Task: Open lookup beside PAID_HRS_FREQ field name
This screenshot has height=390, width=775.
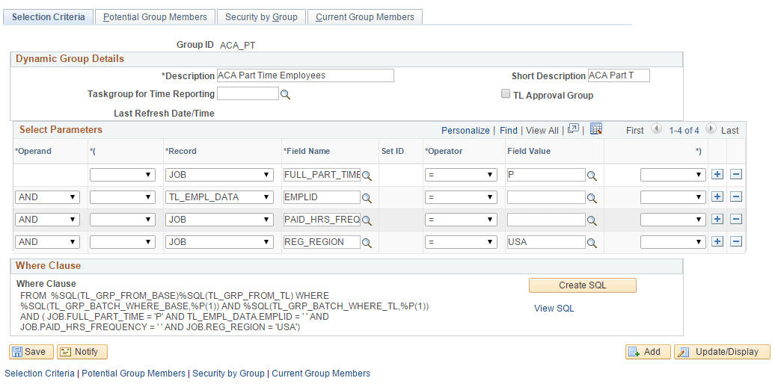Action: pyautogui.click(x=367, y=220)
